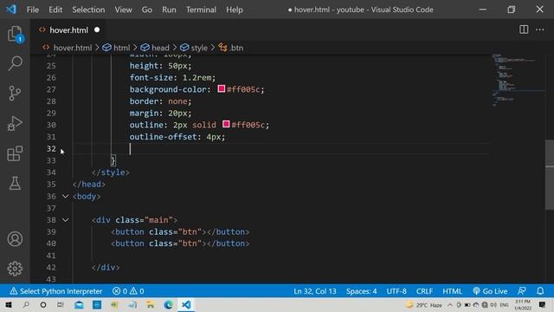Click the background-color #ff005c swatch
554x312 pixels.
222,88
